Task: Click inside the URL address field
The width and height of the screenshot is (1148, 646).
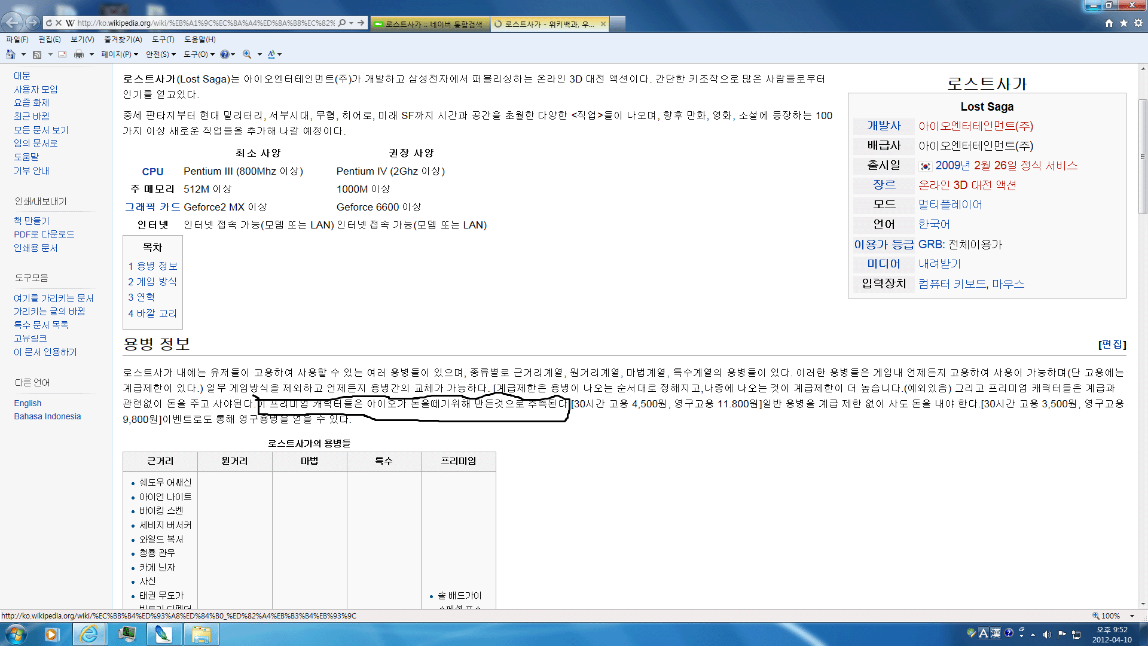Action: click(206, 23)
